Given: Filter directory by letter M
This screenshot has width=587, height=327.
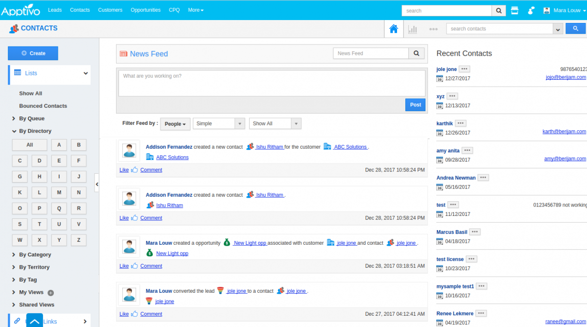Looking at the screenshot, I should 59,192.
